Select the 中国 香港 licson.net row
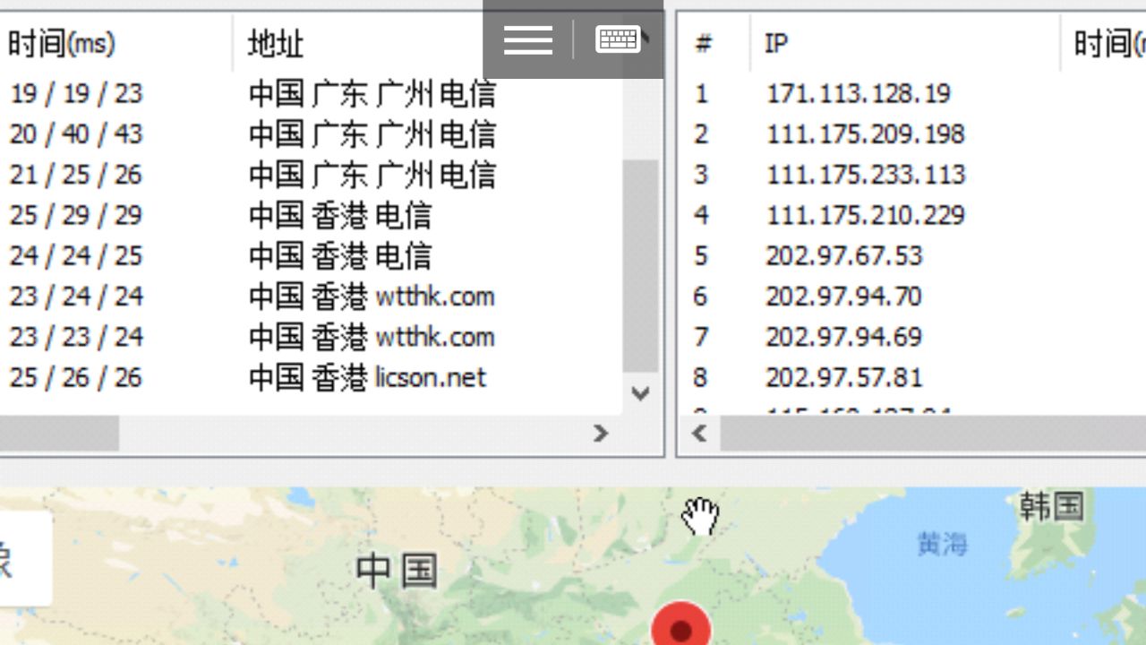The image size is (1146, 645). tap(367, 377)
